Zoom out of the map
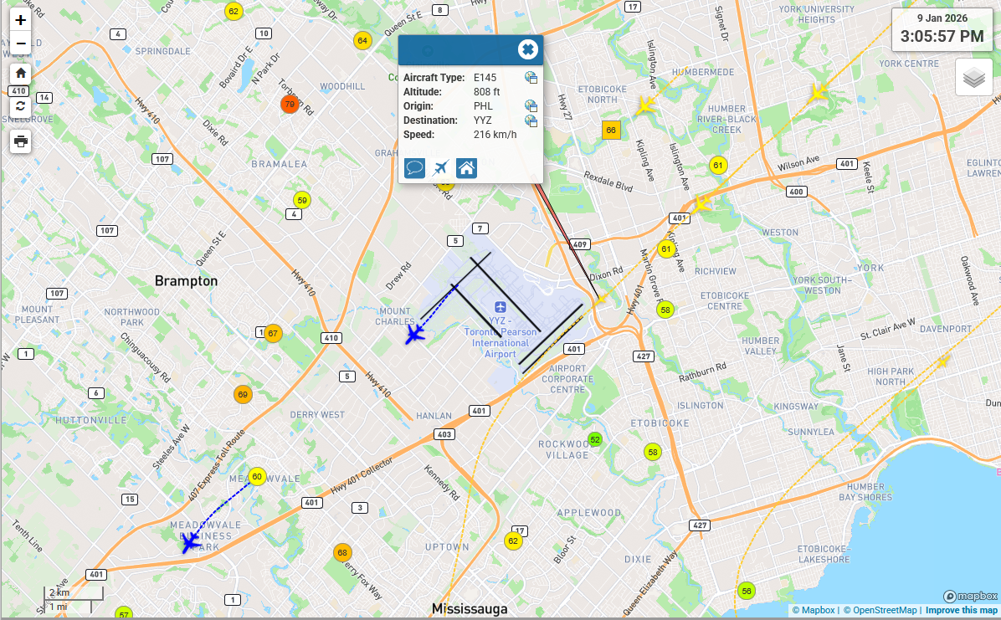The width and height of the screenshot is (1001, 620). 21,43
